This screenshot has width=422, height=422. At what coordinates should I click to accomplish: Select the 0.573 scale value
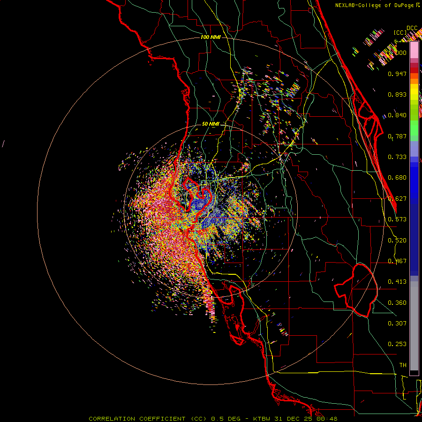(x=397, y=219)
